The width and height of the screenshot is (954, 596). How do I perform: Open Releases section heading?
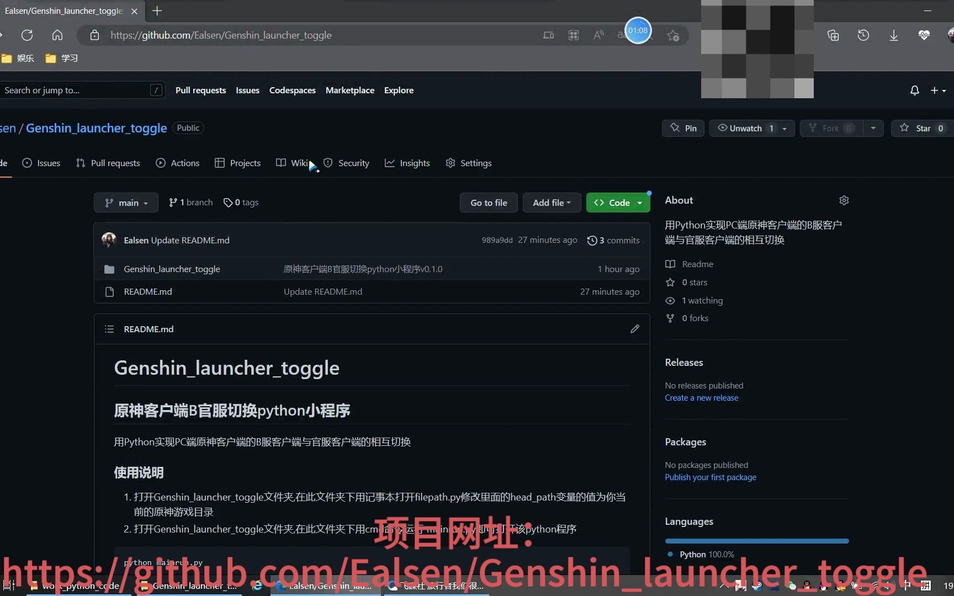[683, 363]
